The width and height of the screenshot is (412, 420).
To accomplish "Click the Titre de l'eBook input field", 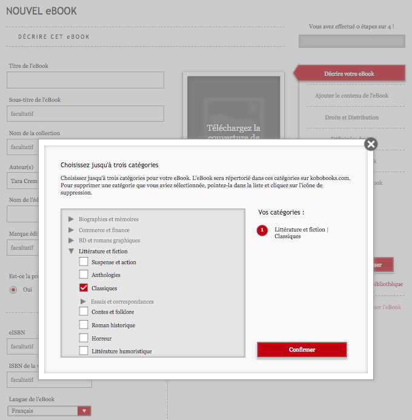I will tap(85, 80).
